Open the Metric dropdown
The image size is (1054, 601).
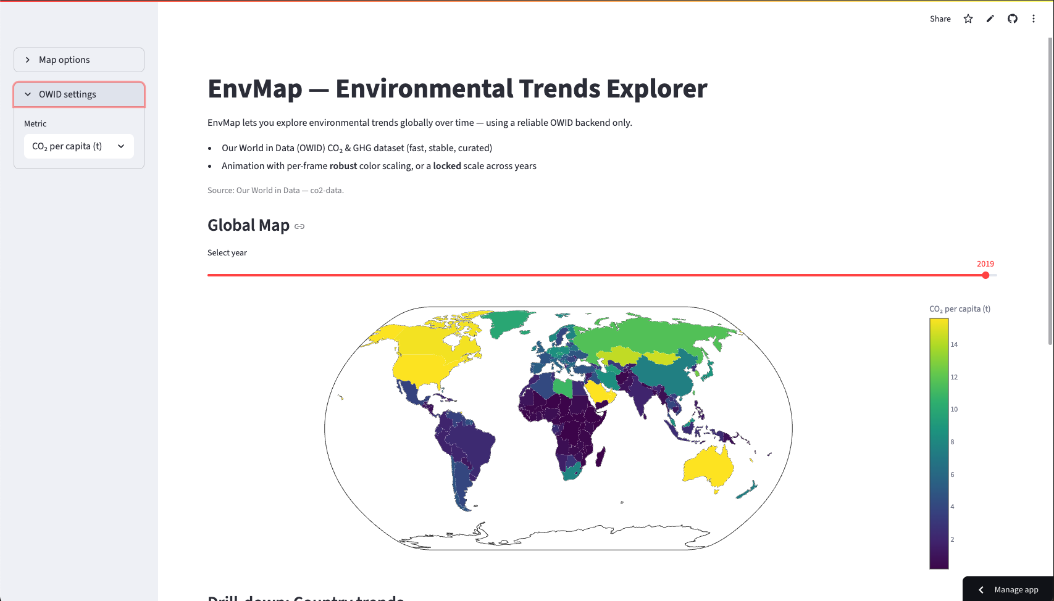[78, 146]
